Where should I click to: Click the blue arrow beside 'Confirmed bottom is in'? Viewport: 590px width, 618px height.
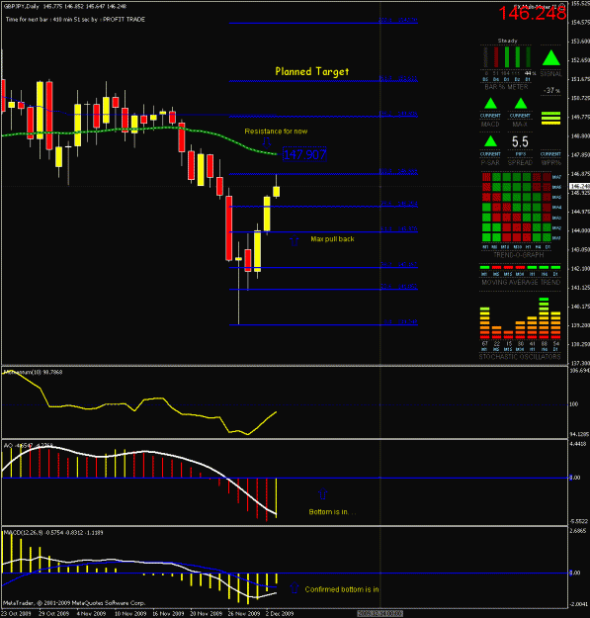295,588
